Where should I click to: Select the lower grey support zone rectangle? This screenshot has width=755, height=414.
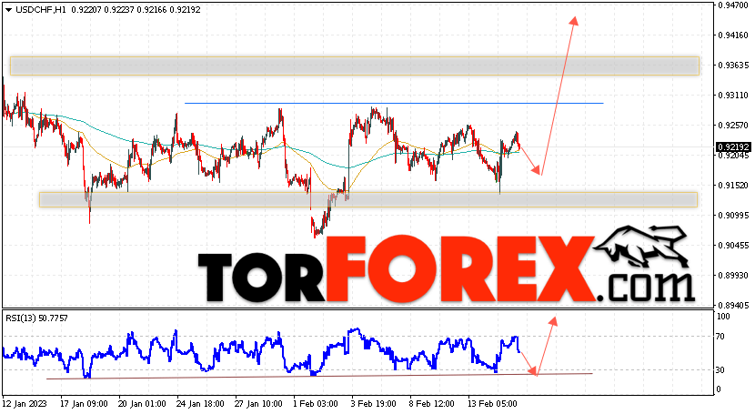click(x=368, y=200)
